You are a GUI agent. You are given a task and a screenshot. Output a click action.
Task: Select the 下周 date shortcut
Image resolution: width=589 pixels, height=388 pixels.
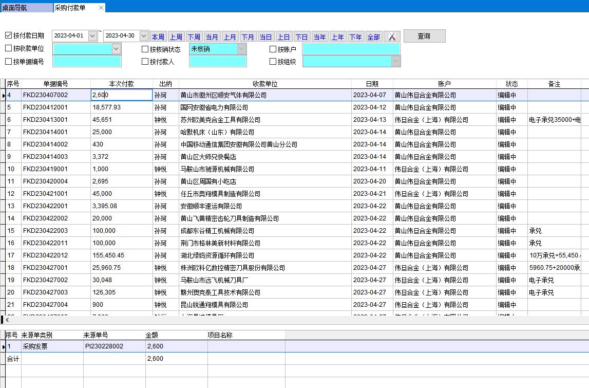[x=194, y=37]
